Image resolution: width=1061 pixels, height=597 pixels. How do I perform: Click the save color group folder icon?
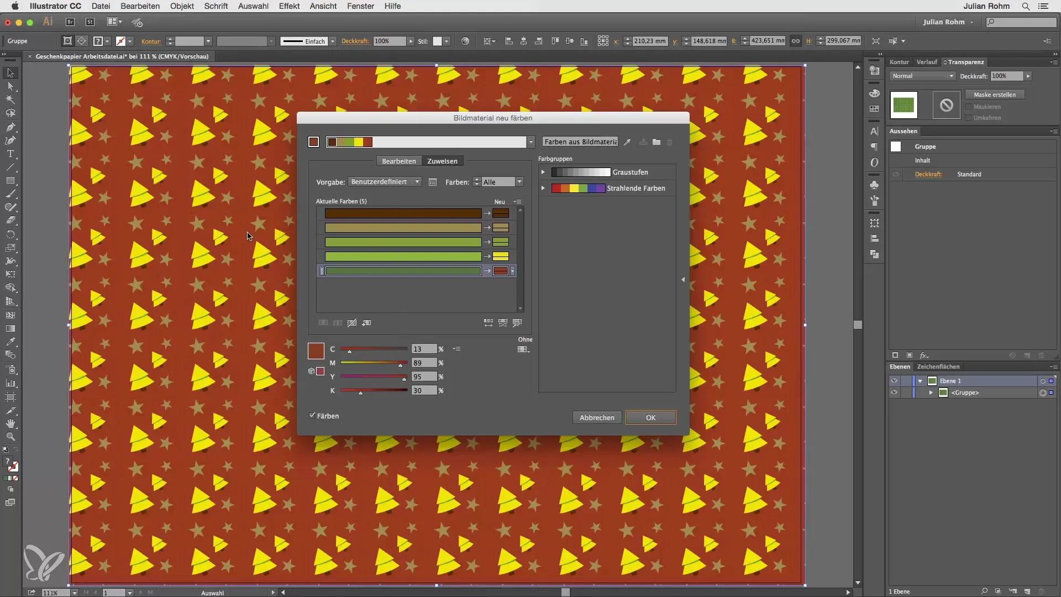point(656,142)
